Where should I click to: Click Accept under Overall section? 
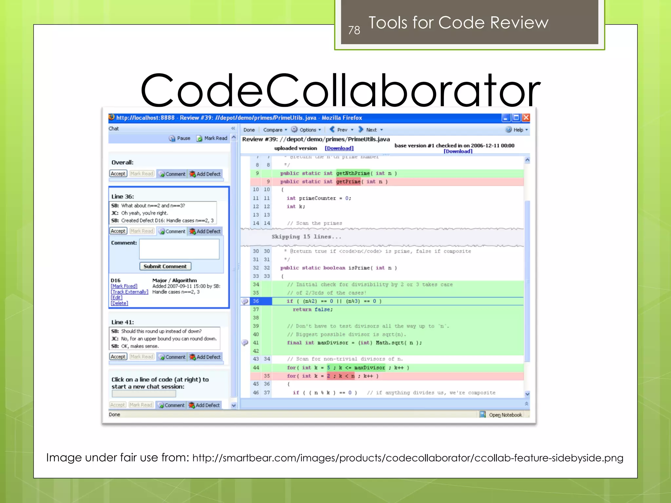[x=118, y=174]
